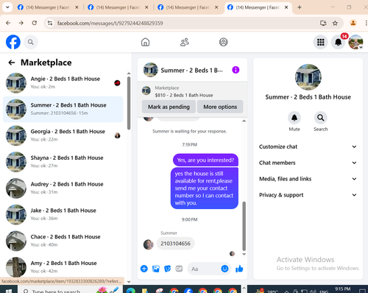This screenshot has height=293, width=368.
Task: Switch to the third Messenger browser tab
Action: click(188, 7)
